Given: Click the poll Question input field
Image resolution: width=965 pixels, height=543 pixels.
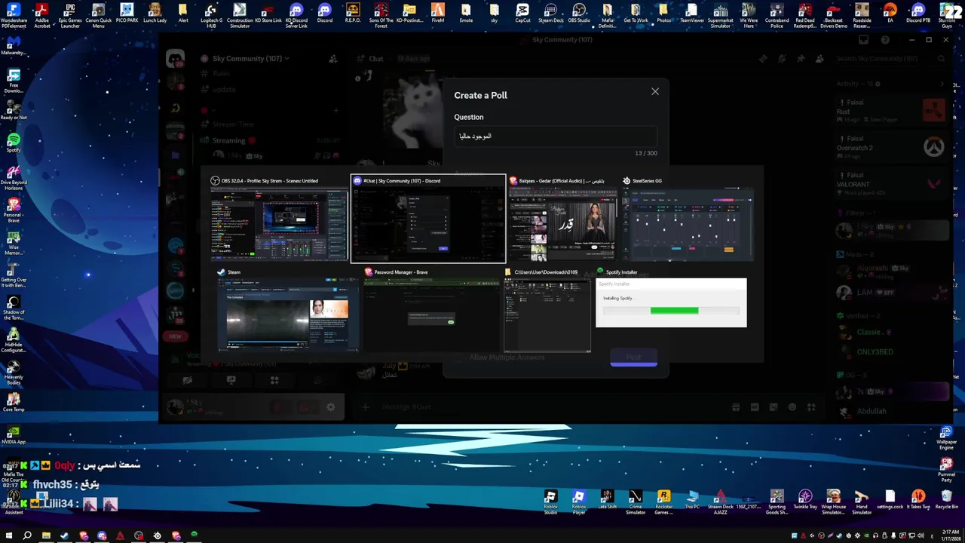Looking at the screenshot, I should tap(555, 137).
